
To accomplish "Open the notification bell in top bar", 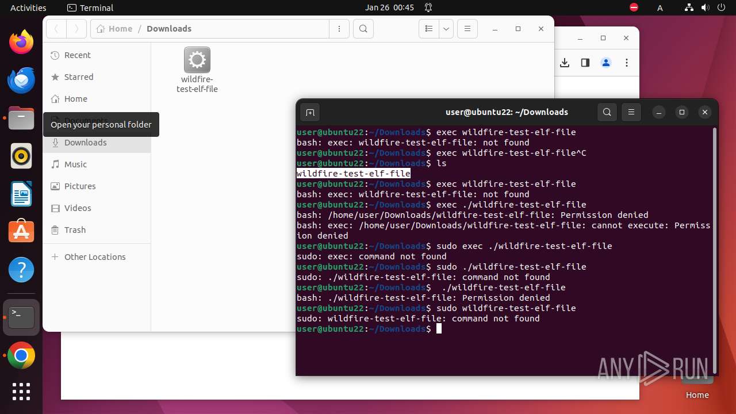I will pos(428,7).
